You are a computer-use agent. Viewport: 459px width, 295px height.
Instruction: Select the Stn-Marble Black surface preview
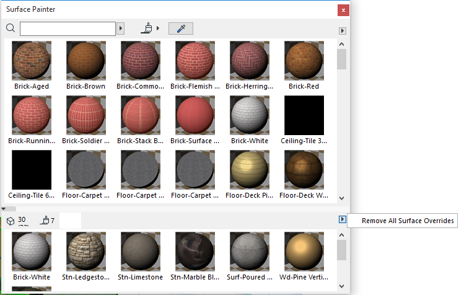coord(195,252)
